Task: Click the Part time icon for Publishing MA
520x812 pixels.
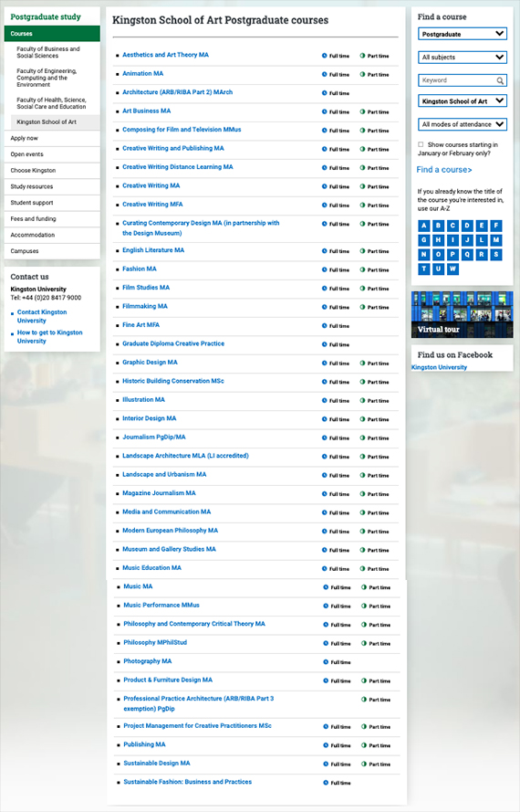Action: click(364, 745)
